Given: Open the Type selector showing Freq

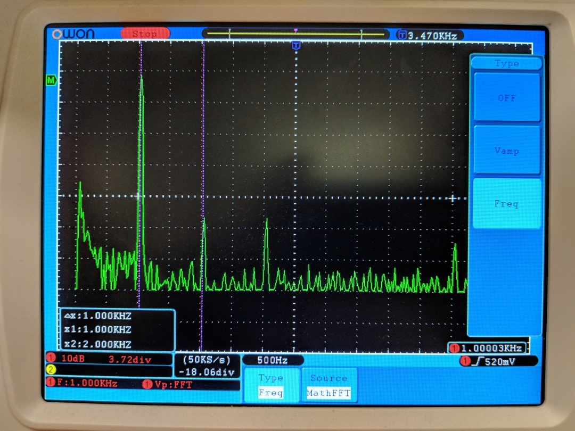Looking at the screenshot, I should 272,385.
